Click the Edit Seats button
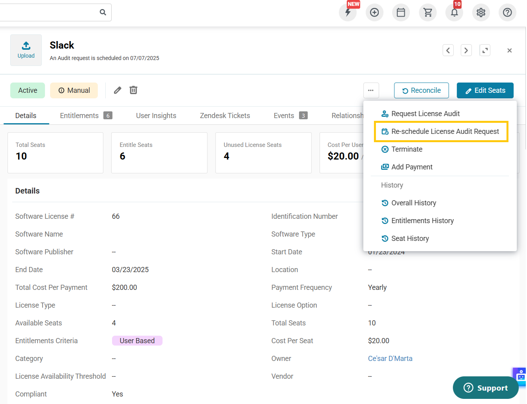Image resolution: width=527 pixels, height=404 pixels. pyautogui.click(x=485, y=90)
